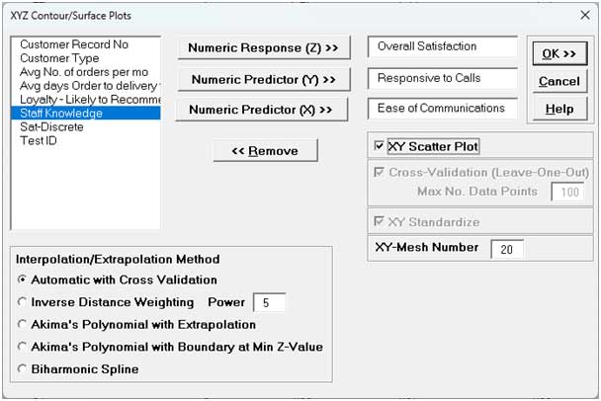Click the Numeric Response (Z) >> button
Viewport: 601px width, 401px height.
pos(264,47)
